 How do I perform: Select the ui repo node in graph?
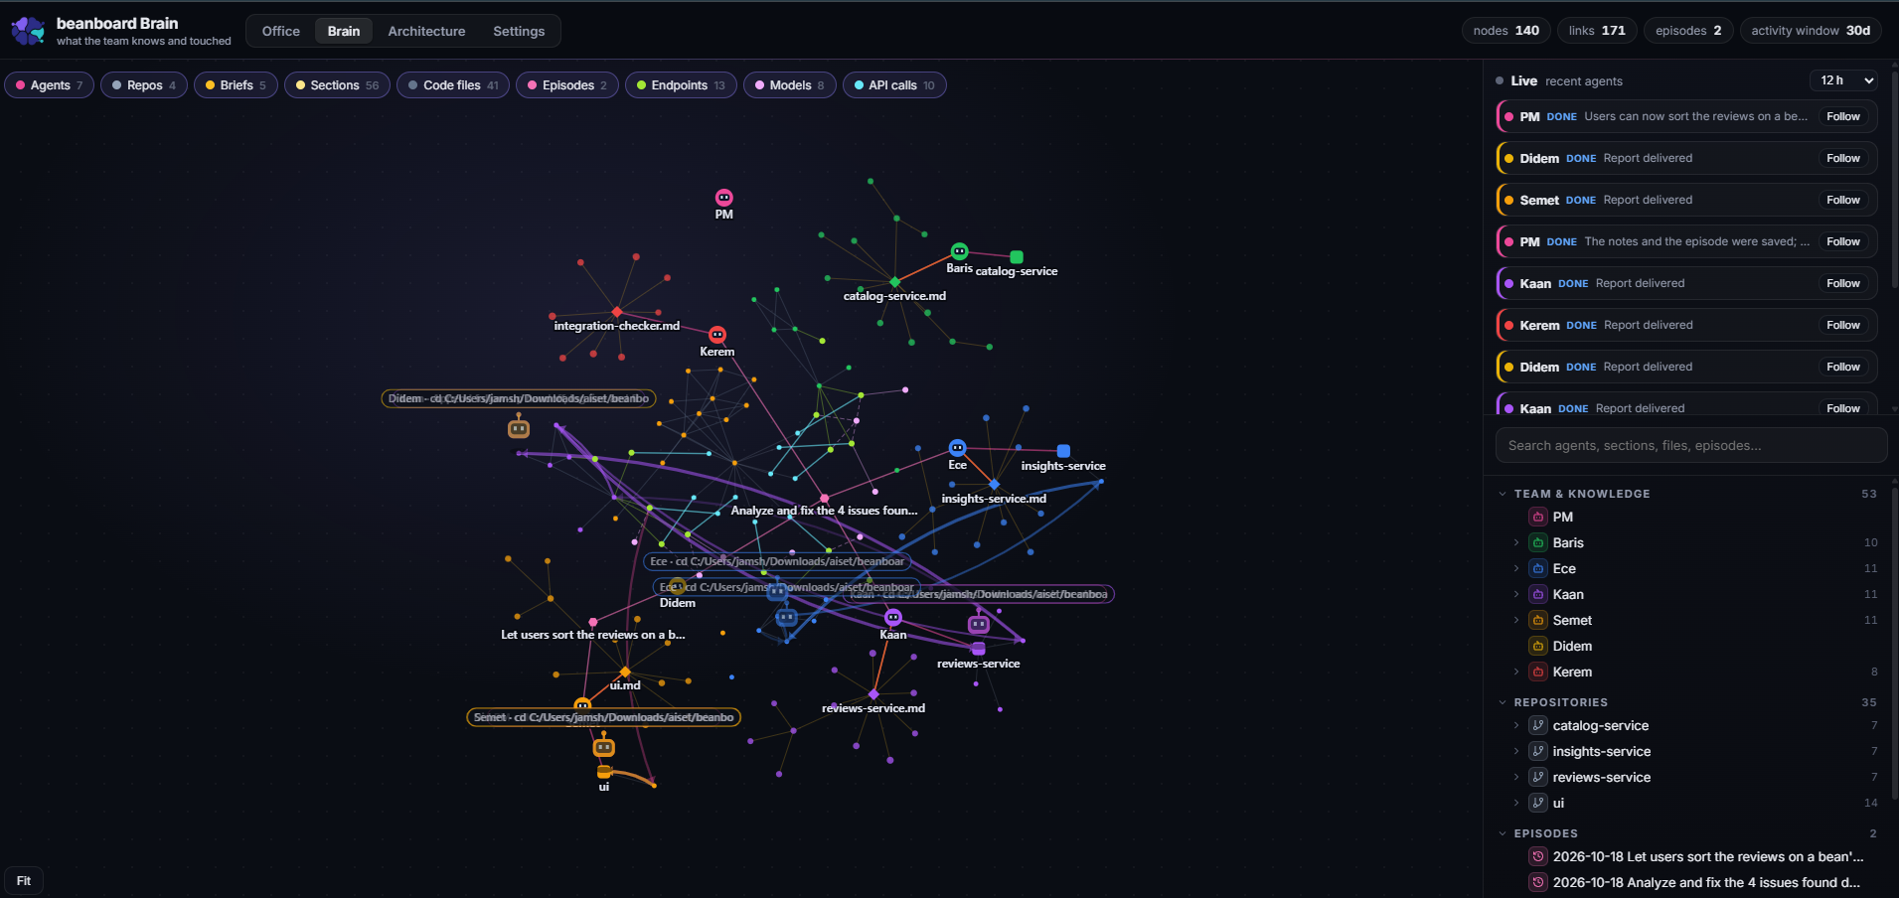click(x=603, y=772)
